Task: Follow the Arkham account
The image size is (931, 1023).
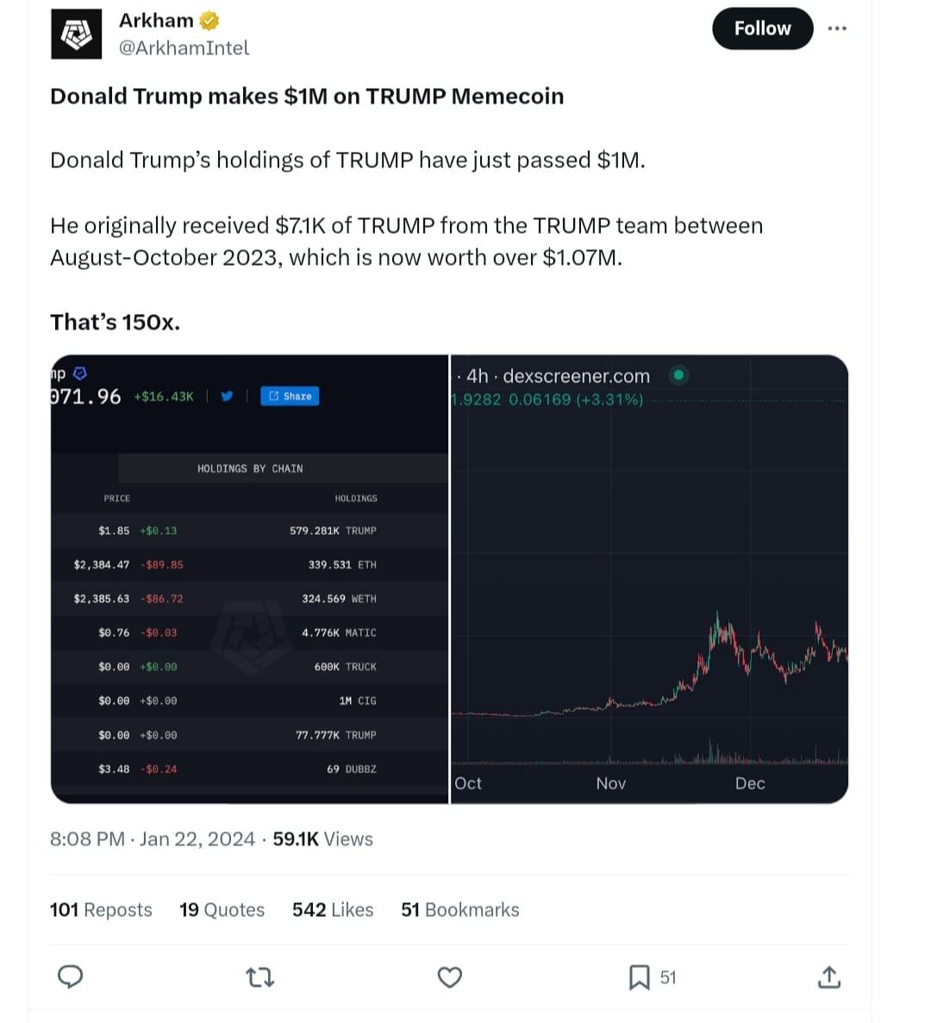Action: 762,28
